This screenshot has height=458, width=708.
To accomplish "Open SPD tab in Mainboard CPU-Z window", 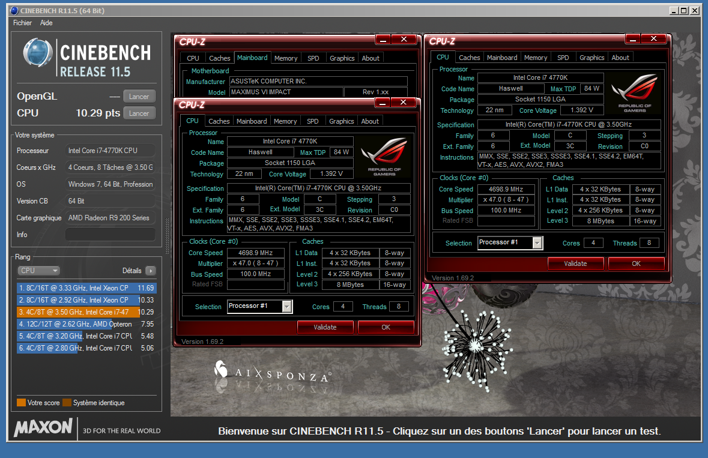I will [x=313, y=58].
